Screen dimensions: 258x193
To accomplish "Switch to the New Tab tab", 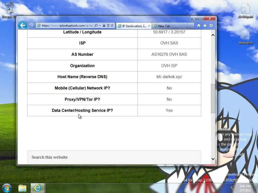I will point(170,26).
